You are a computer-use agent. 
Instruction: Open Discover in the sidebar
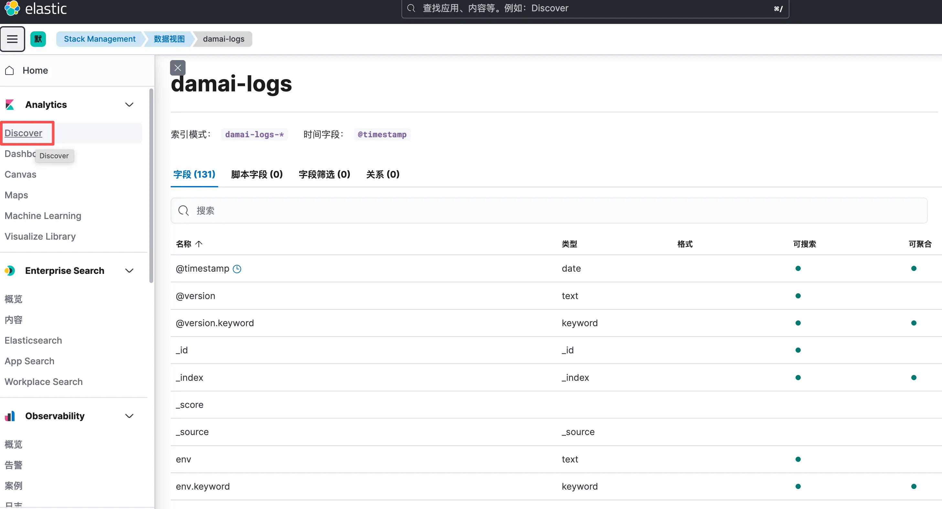pos(23,133)
